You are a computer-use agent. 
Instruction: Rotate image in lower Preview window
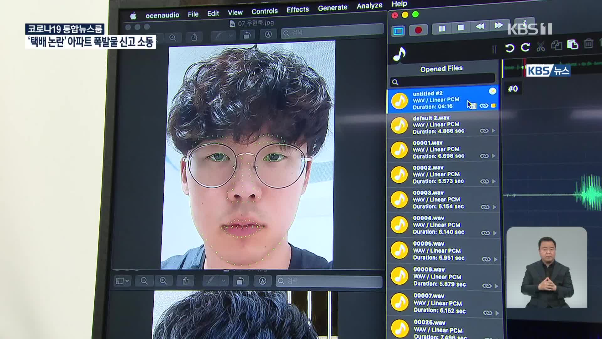click(240, 281)
